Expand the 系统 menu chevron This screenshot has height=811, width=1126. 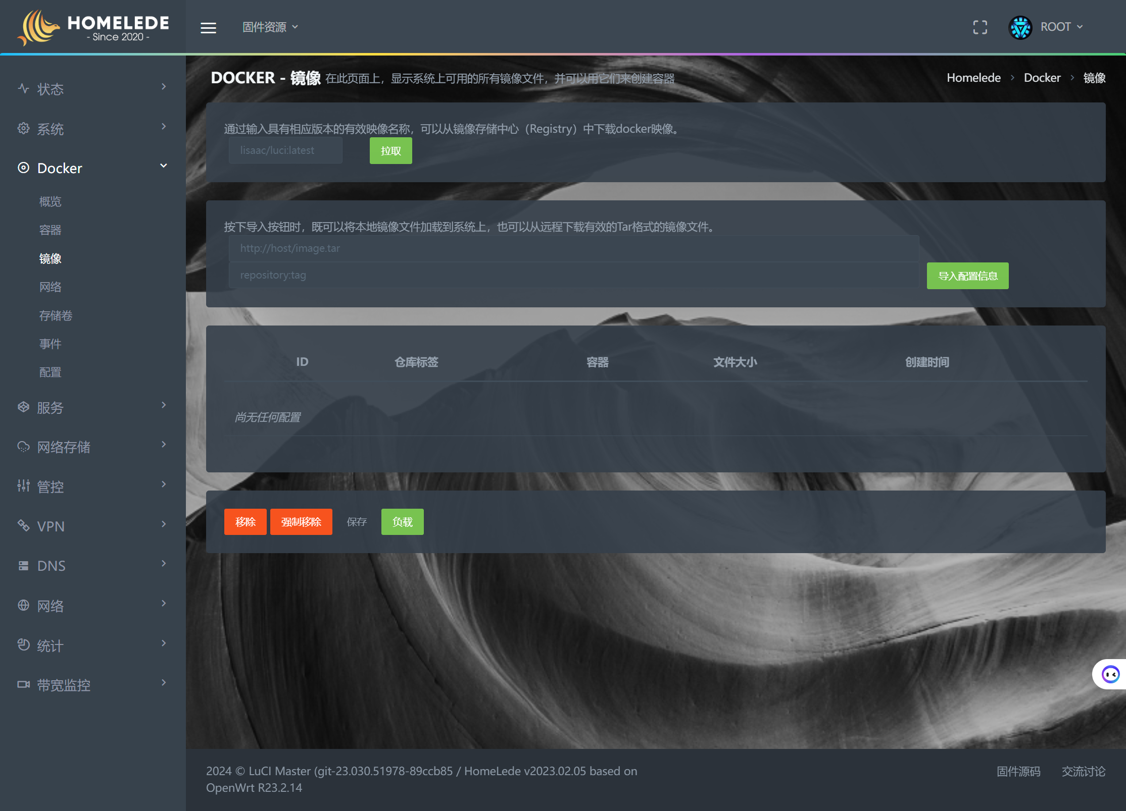(164, 126)
